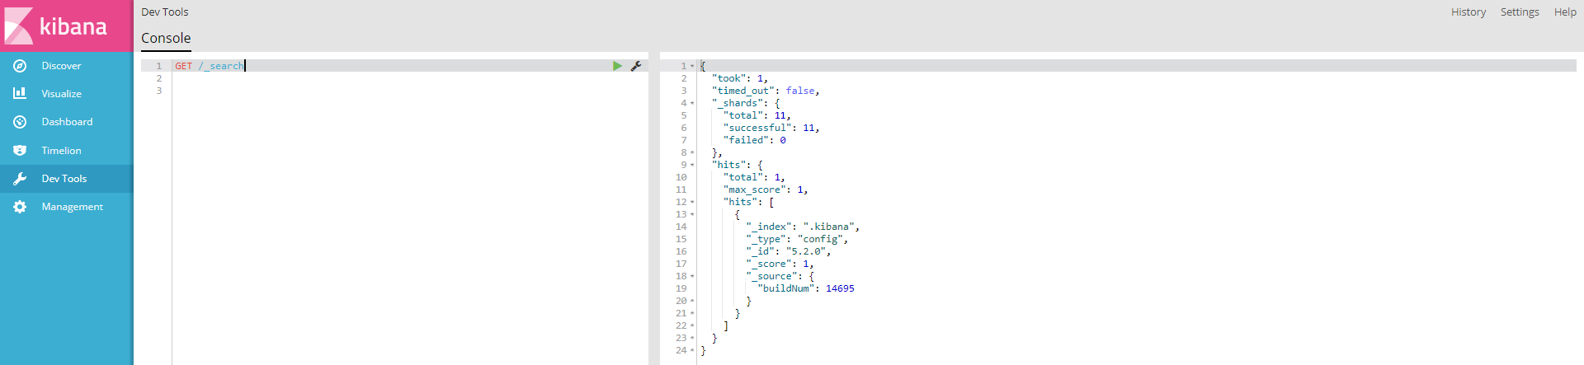This screenshot has height=365, width=1584.
Task: Select the Console tab
Action: 166,38
